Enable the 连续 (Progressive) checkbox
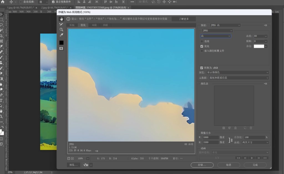 click(x=202, y=41)
